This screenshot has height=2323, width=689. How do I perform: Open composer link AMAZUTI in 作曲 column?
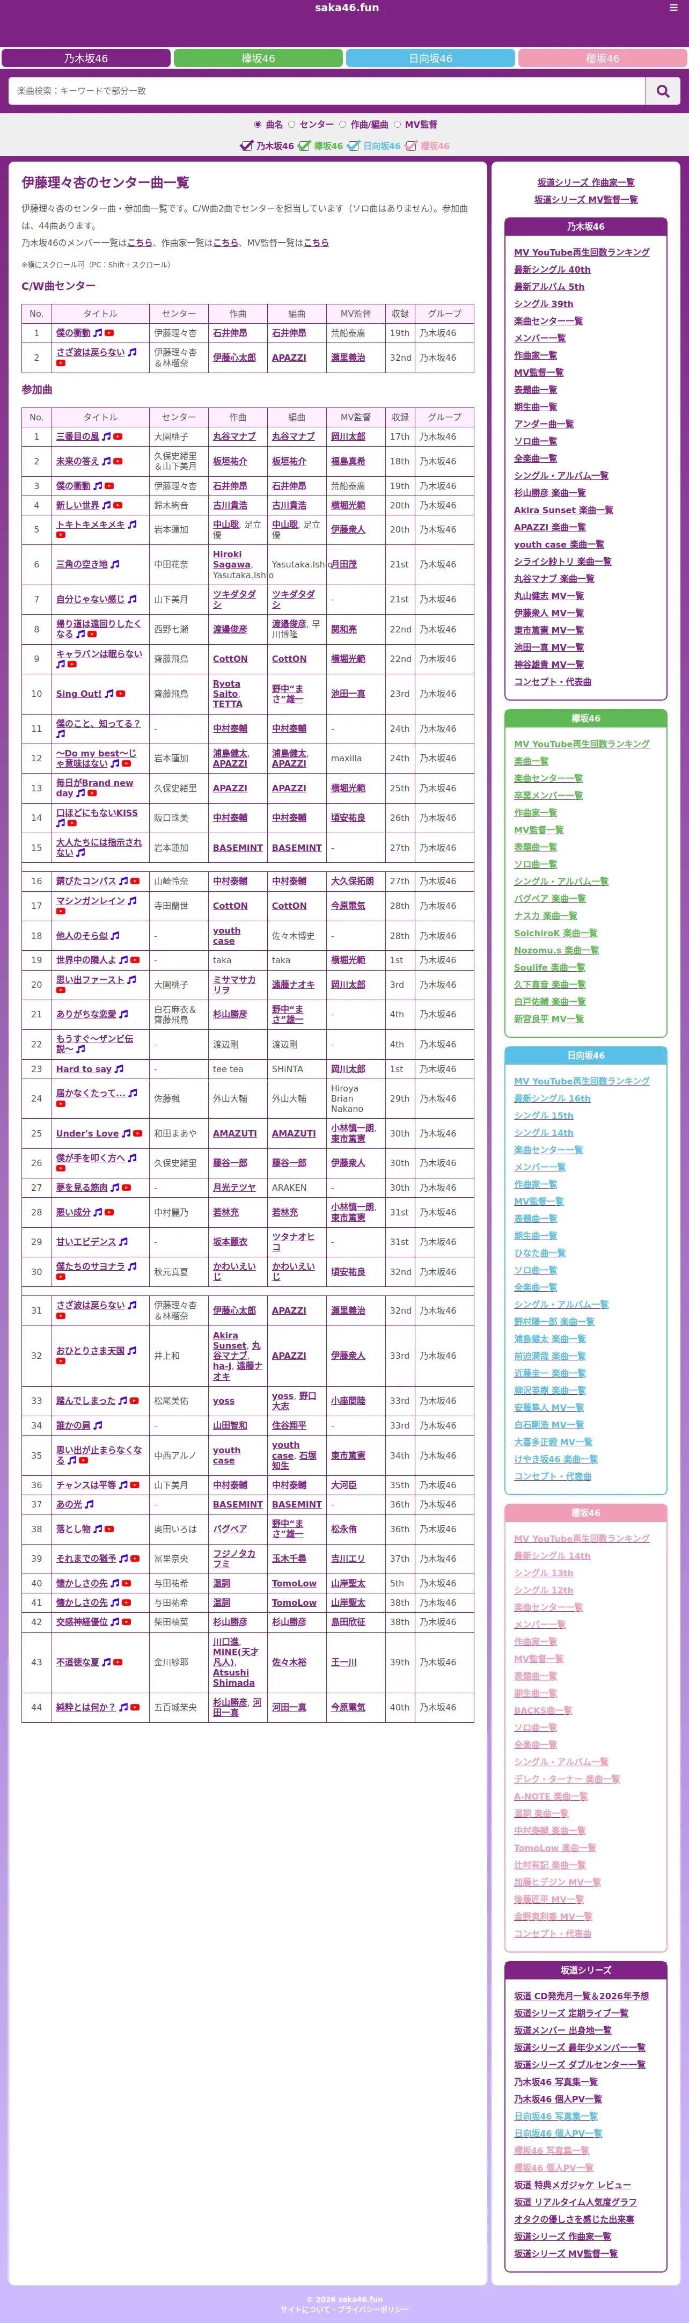[x=234, y=1133]
